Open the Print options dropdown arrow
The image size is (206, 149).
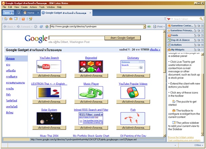tap(164, 27)
